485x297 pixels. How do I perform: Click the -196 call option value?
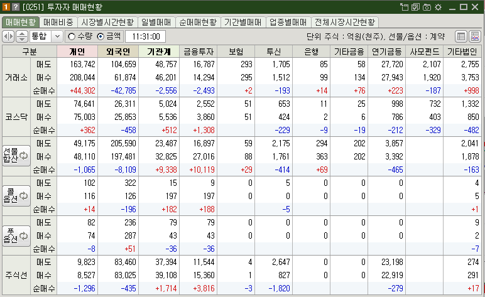click(128, 209)
